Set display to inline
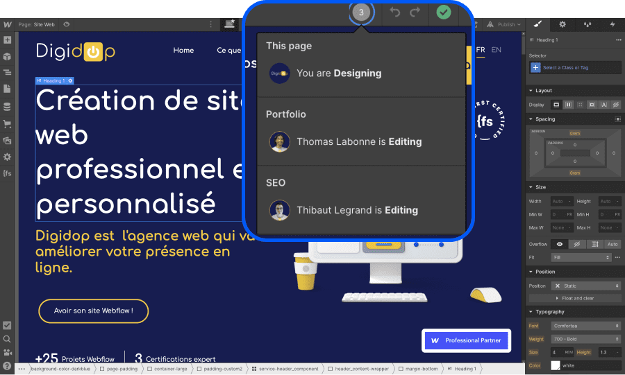625x375 pixels. pyautogui.click(x=604, y=105)
